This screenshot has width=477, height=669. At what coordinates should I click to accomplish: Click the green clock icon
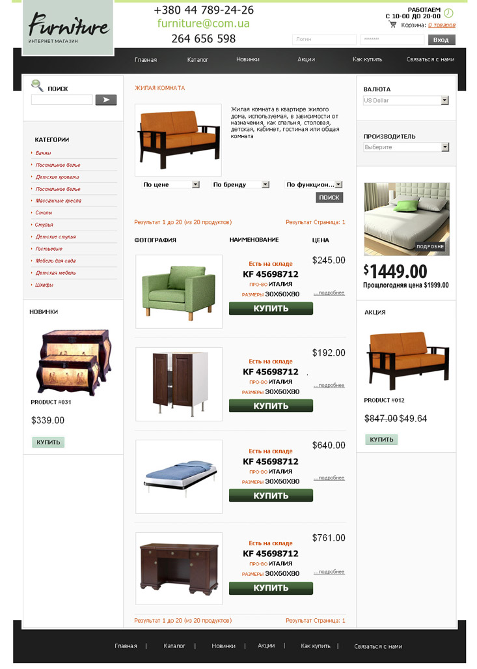click(x=448, y=13)
